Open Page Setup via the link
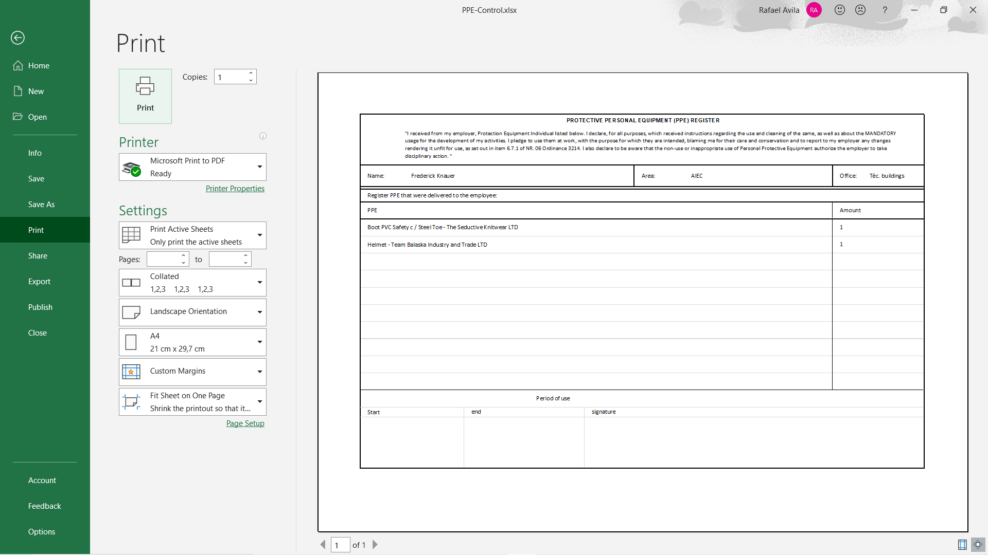Viewport: 988px width, 555px height. (245, 423)
